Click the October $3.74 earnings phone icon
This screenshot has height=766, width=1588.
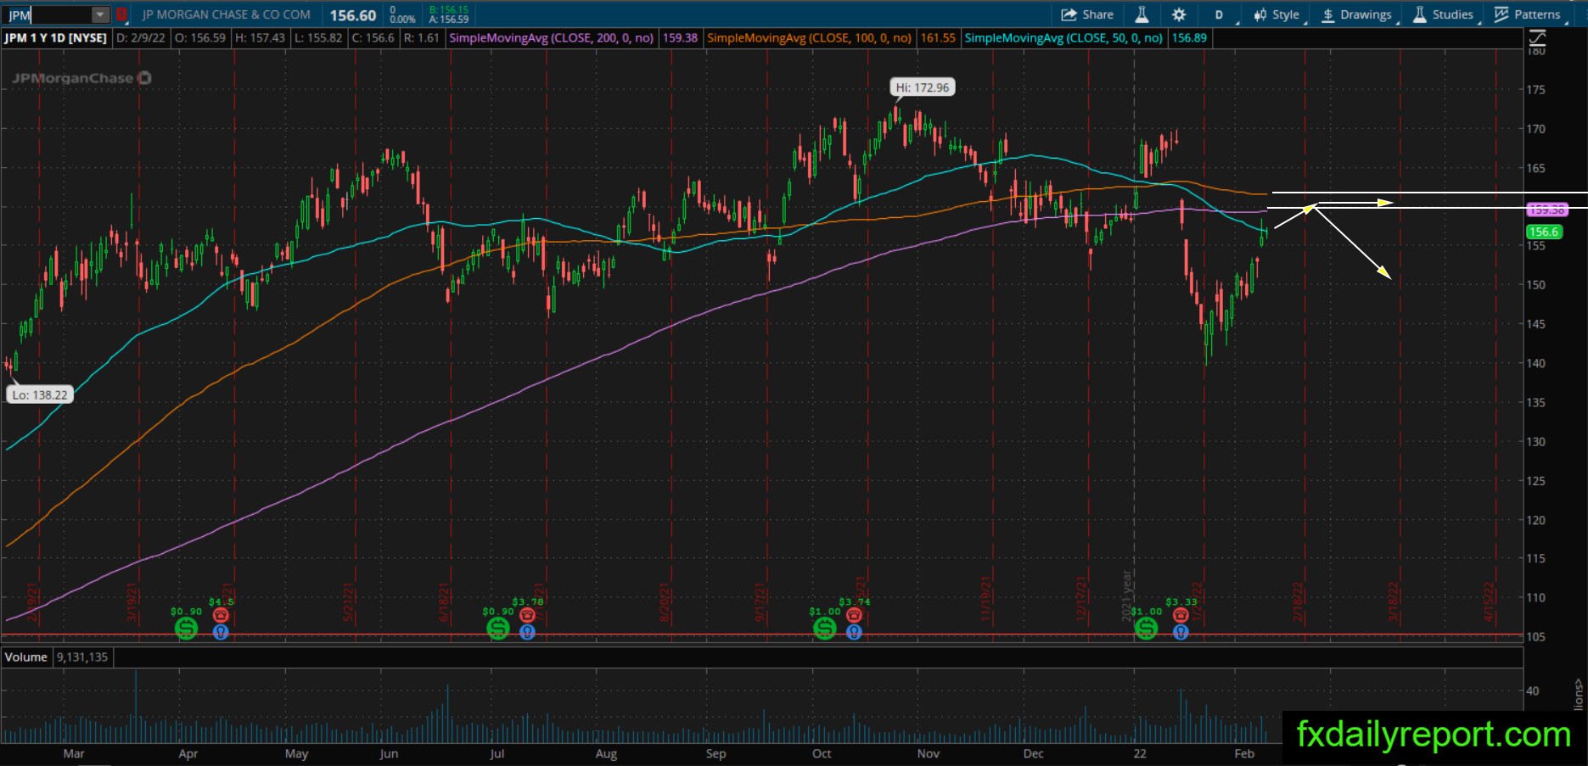(854, 615)
